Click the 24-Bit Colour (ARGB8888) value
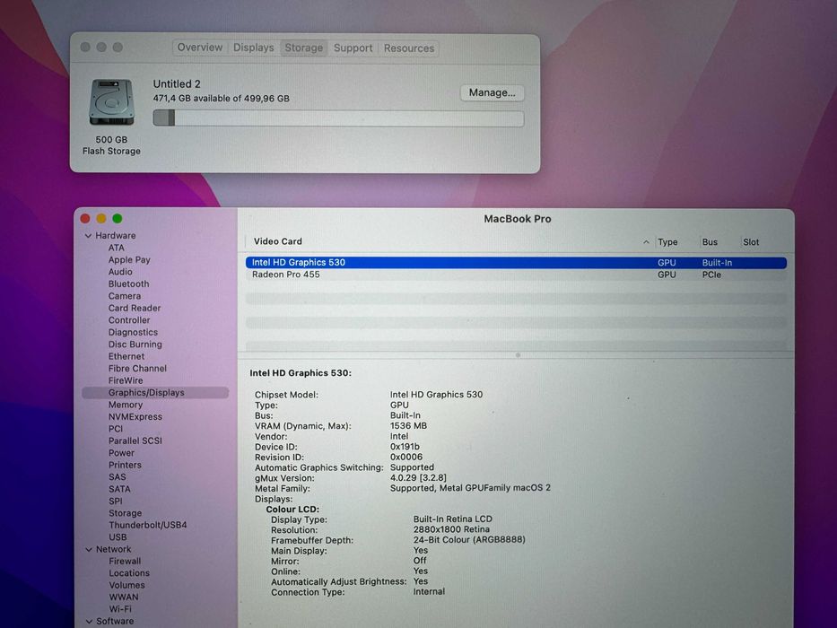837x628 pixels. pos(469,540)
